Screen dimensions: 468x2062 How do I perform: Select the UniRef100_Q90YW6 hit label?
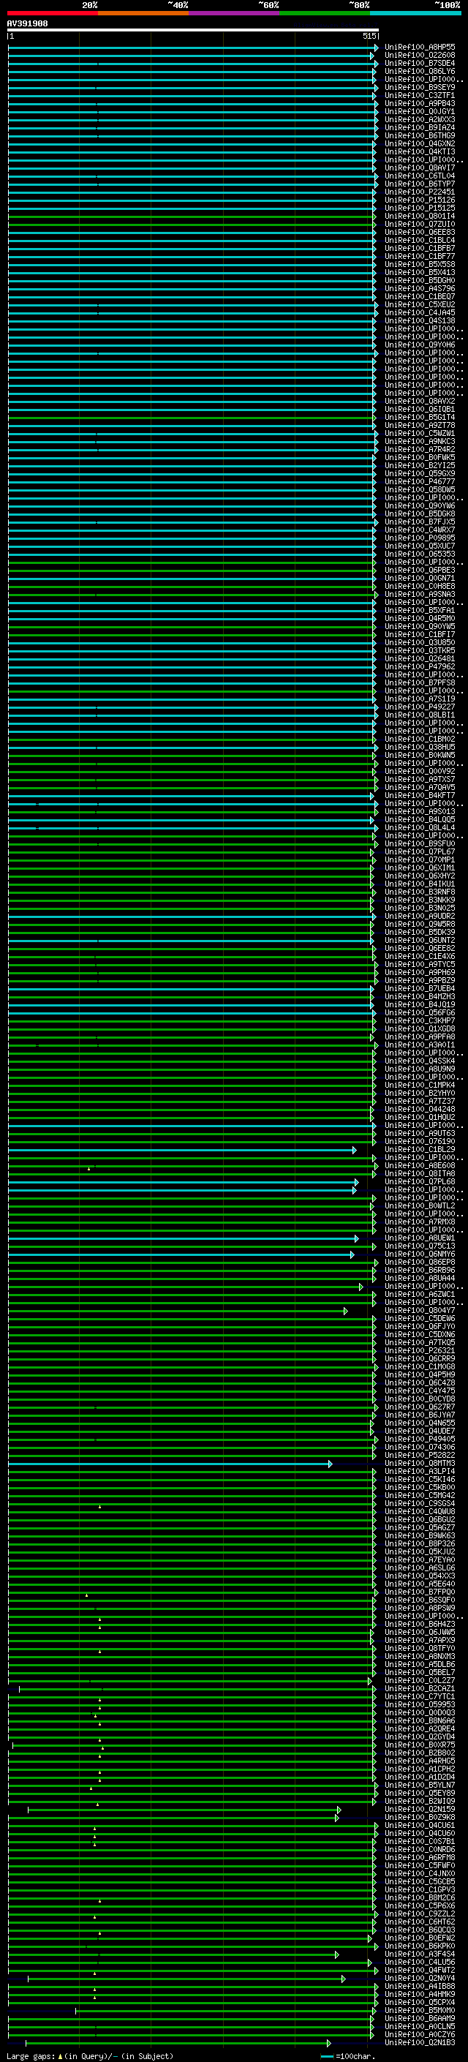click(420, 506)
